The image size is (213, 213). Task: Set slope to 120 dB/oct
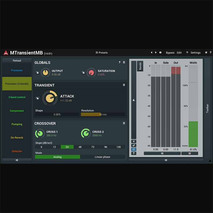click(118, 147)
